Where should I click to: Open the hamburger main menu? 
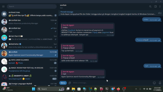coord(3,6)
